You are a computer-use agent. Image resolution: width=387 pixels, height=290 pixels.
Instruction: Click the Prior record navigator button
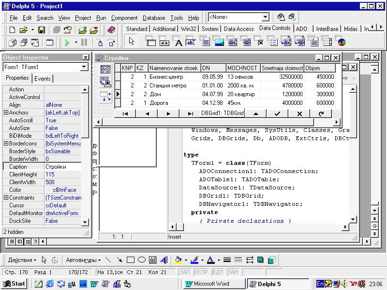coord(147,114)
